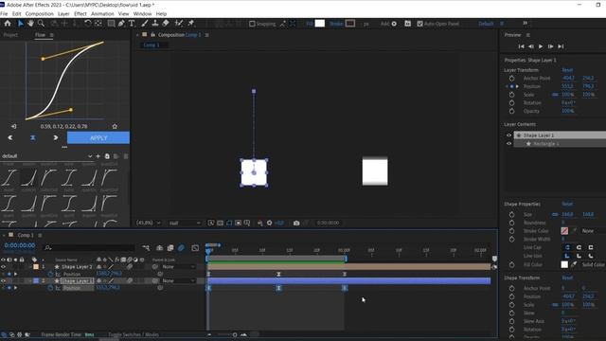Click Flow's left arrow ease button
This screenshot has width=606, height=341.
pos(10,137)
